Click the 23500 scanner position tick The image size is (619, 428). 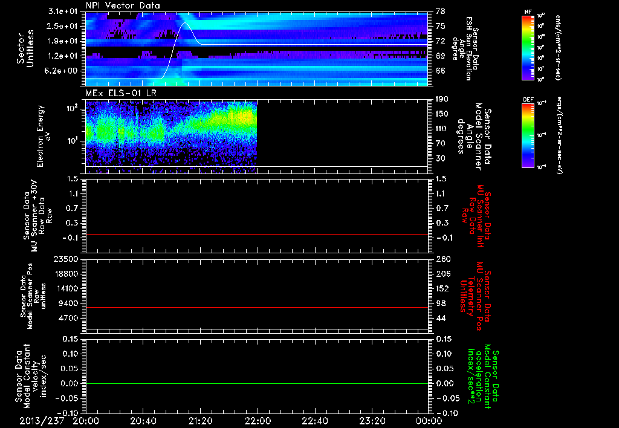coord(66,259)
